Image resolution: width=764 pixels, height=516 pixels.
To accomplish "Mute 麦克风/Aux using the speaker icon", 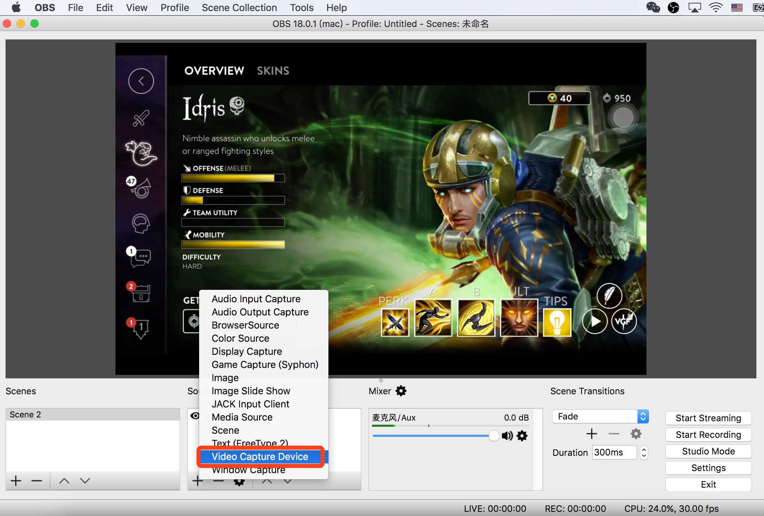I will coord(507,436).
